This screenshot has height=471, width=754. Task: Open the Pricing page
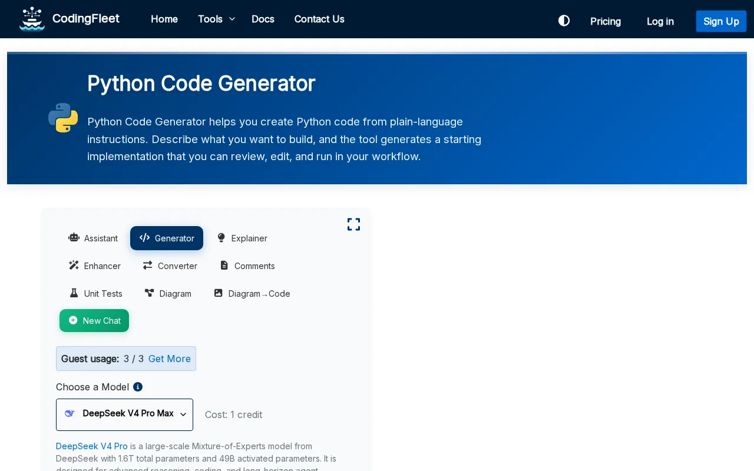click(606, 21)
